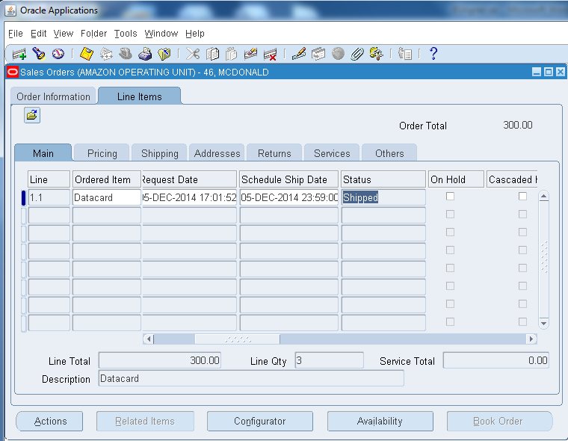Click the Folder Tools icon in the toolbar

click(x=377, y=54)
